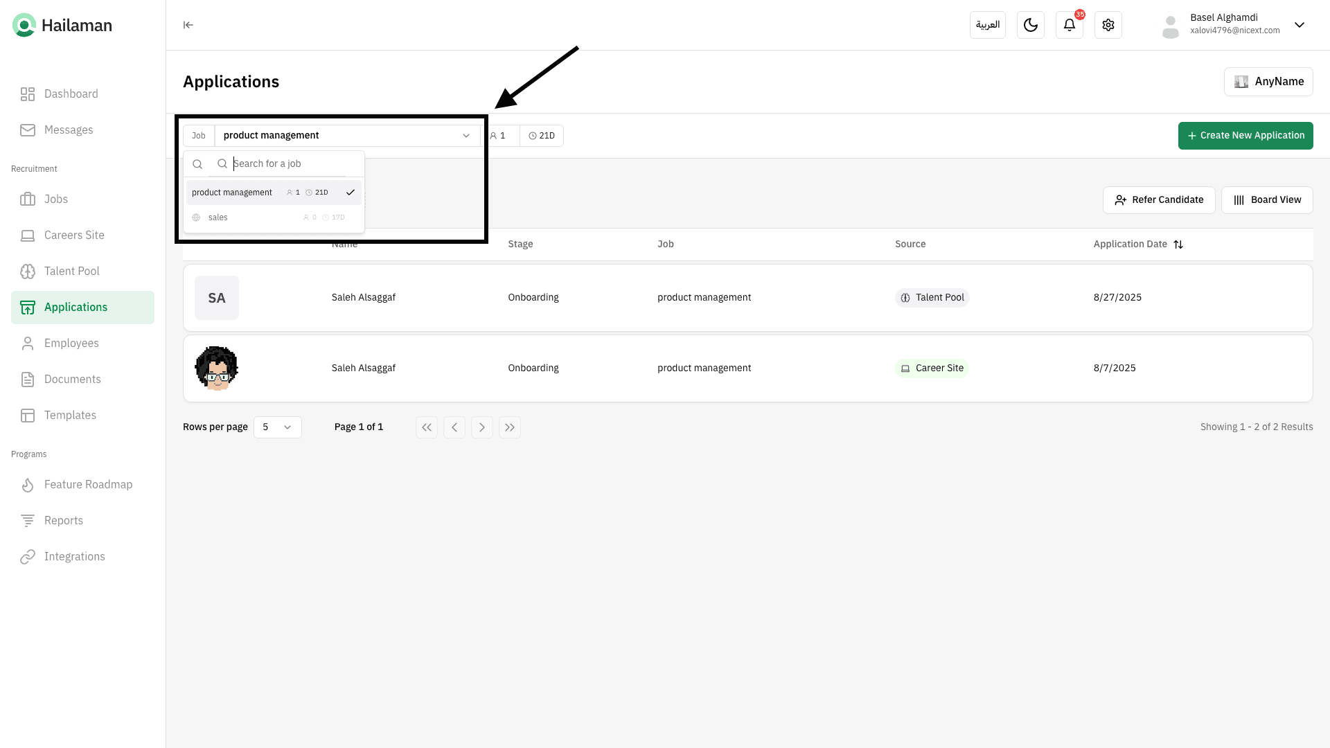Open settings gear icon

click(1108, 25)
